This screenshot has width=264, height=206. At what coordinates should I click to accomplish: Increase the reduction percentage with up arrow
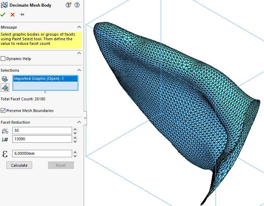(x=75, y=129)
